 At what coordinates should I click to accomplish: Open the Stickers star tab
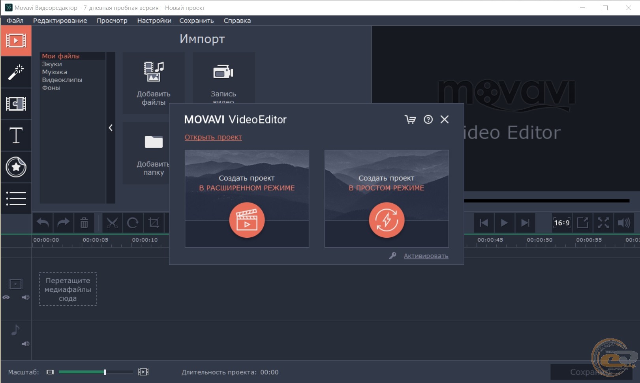pos(16,167)
